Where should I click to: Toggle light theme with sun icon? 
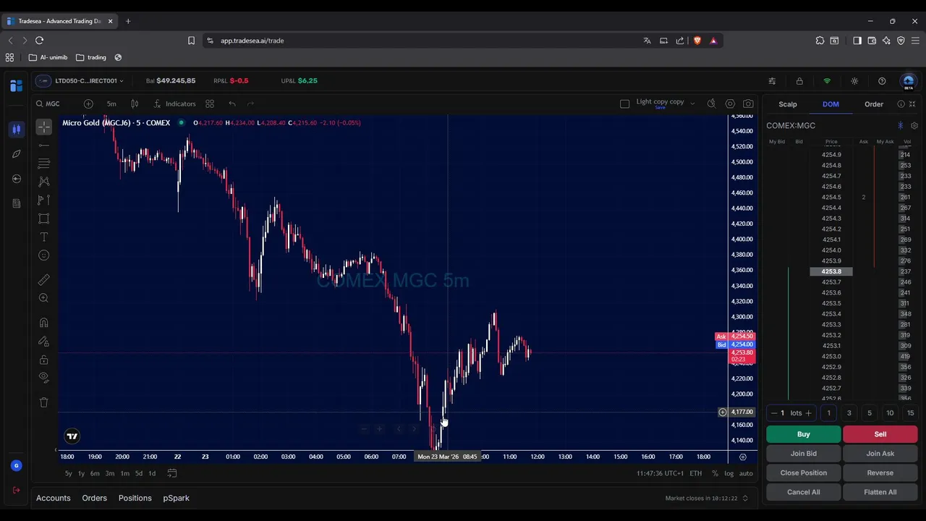(854, 81)
